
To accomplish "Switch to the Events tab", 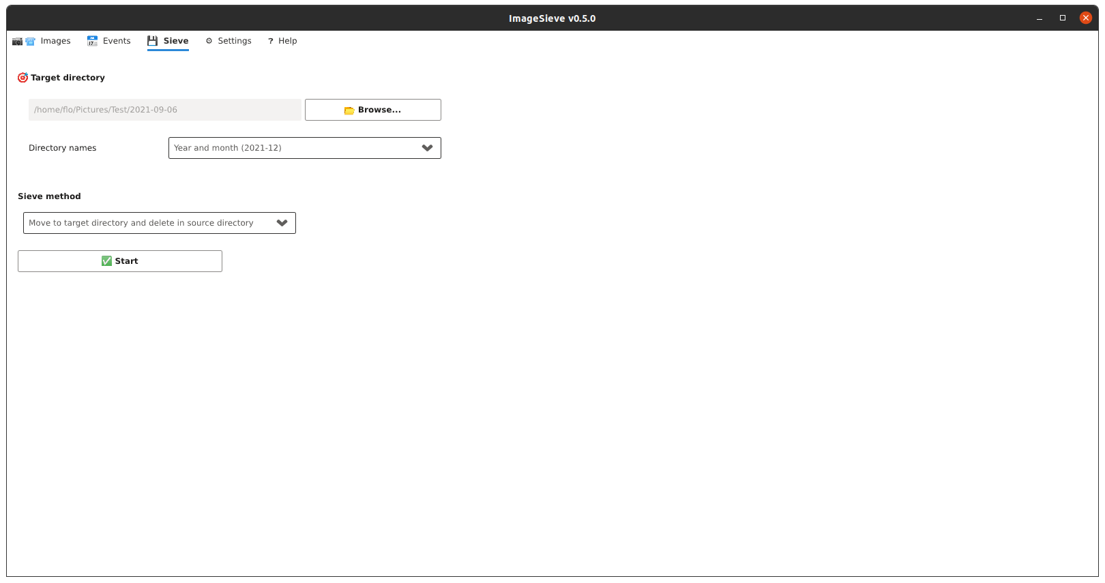I will 108,41.
